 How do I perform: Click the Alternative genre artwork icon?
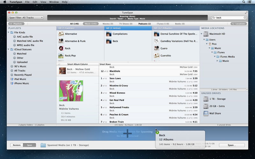[x=61, y=34]
